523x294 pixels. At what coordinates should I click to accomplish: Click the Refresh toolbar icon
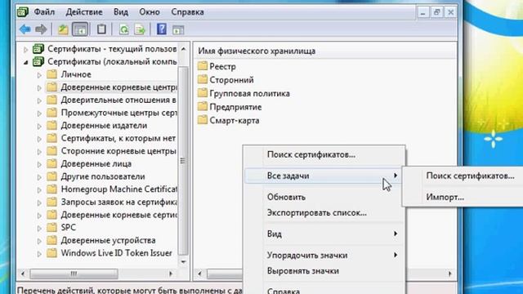coord(123,29)
